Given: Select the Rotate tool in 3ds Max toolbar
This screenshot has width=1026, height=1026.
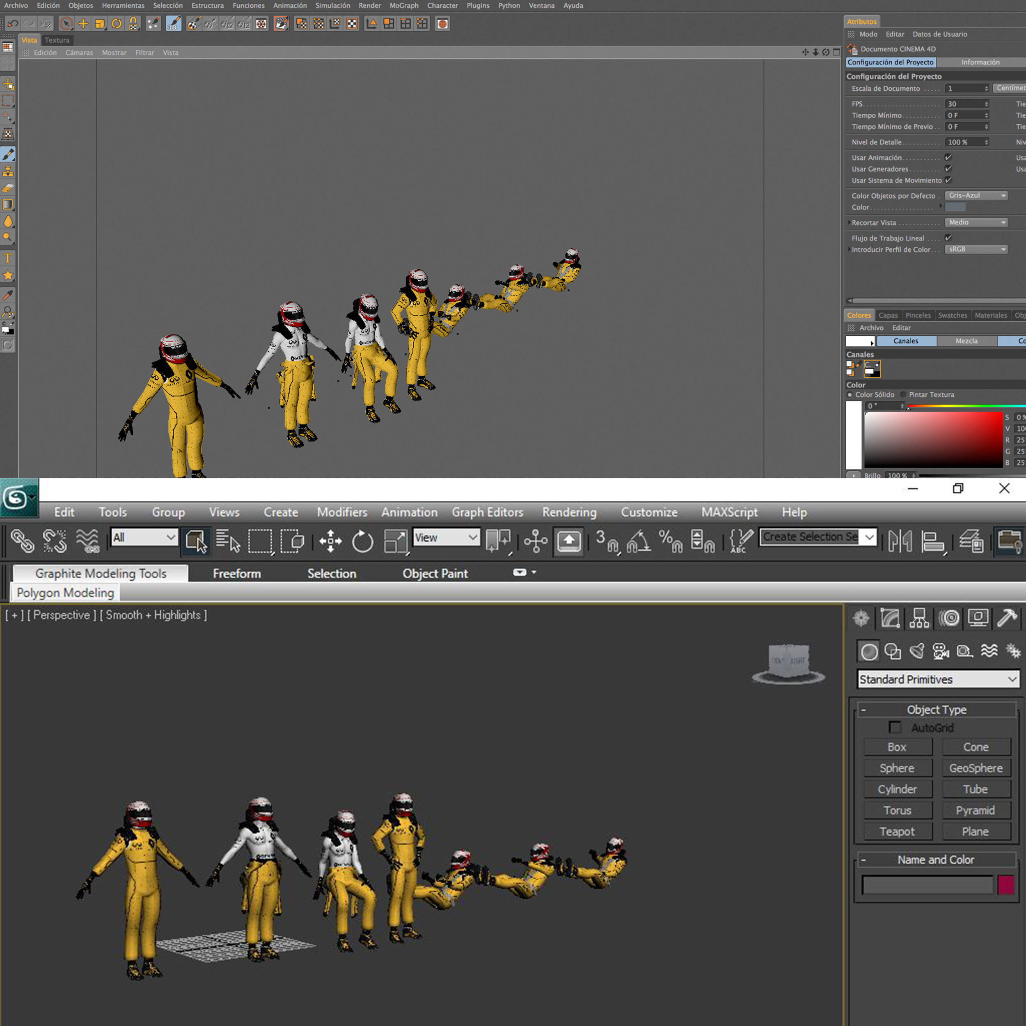Looking at the screenshot, I should tap(363, 541).
